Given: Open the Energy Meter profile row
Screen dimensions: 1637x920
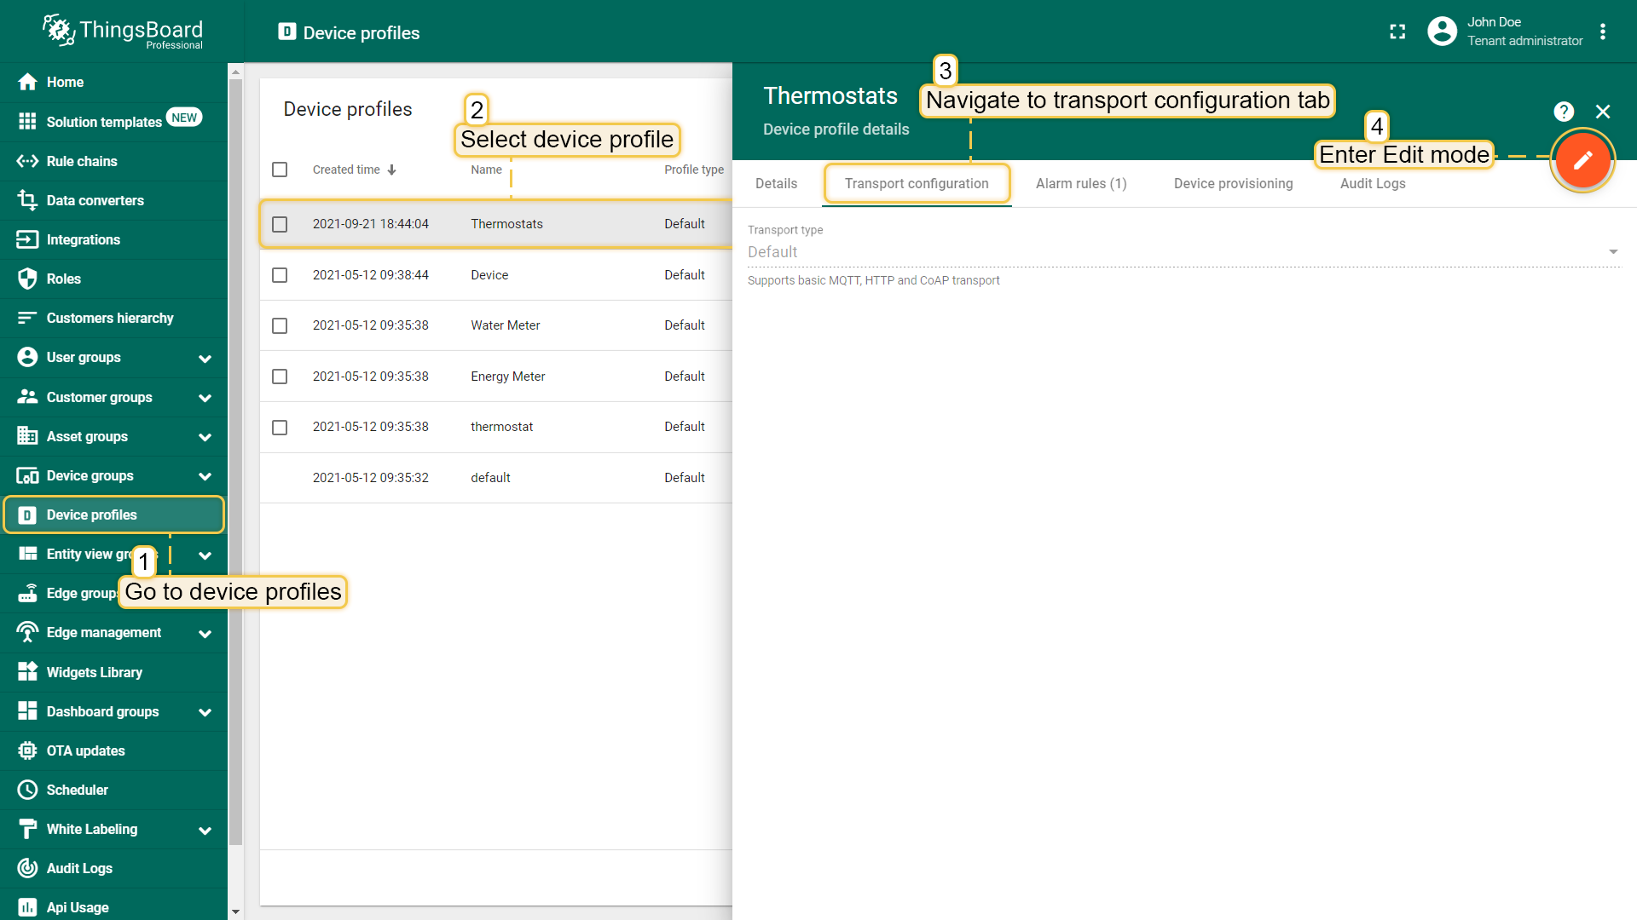Looking at the screenshot, I should point(507,377).
